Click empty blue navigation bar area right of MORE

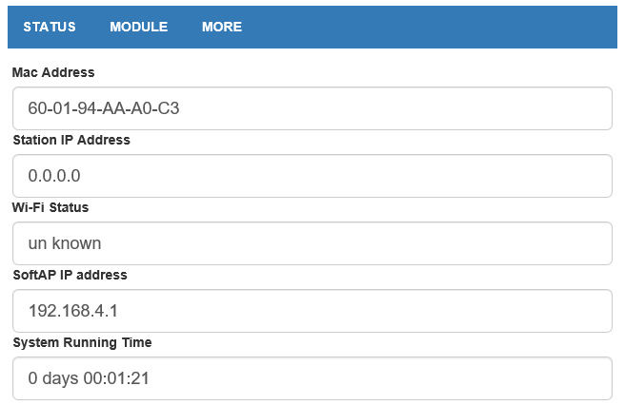pos(429,27)
